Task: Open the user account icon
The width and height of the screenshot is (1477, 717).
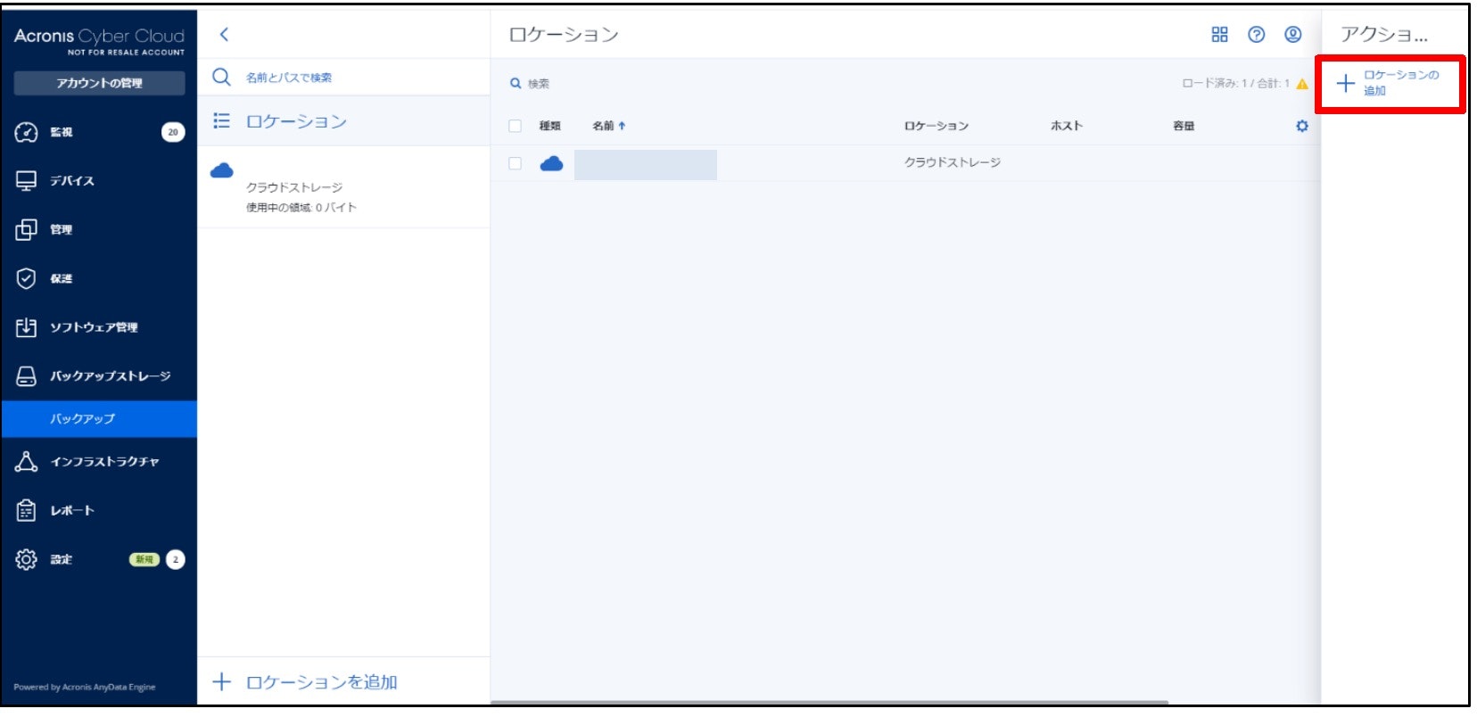Action: point(1293,35)
